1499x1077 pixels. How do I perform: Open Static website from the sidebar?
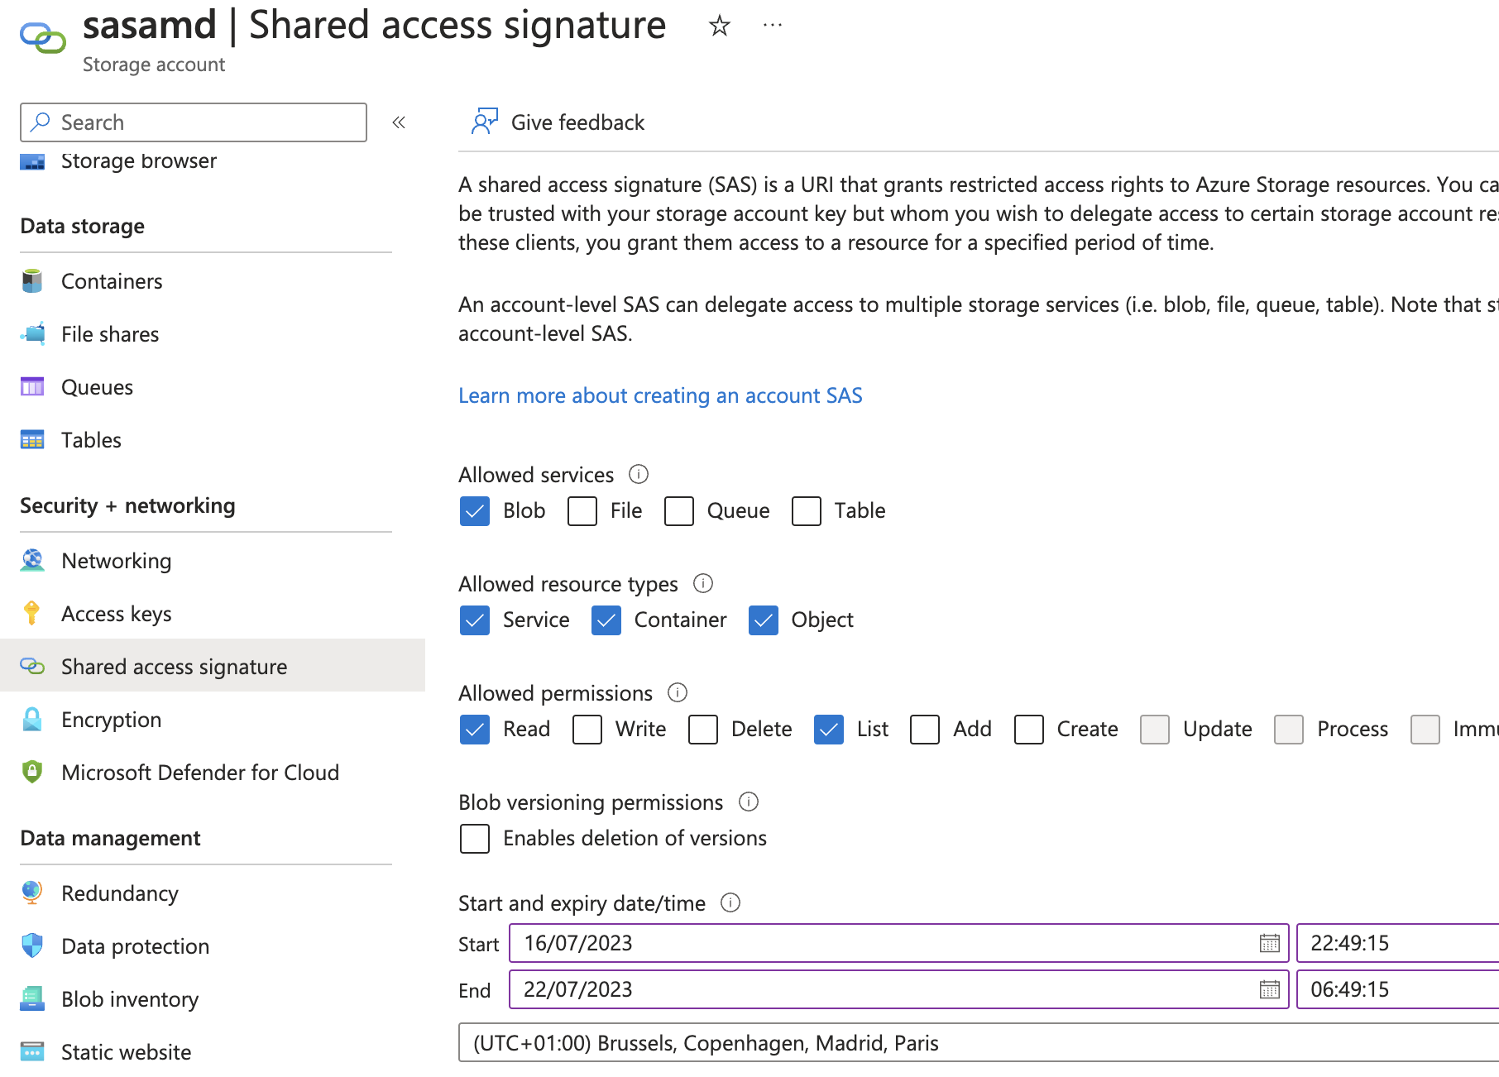(x=126, y=1051)
